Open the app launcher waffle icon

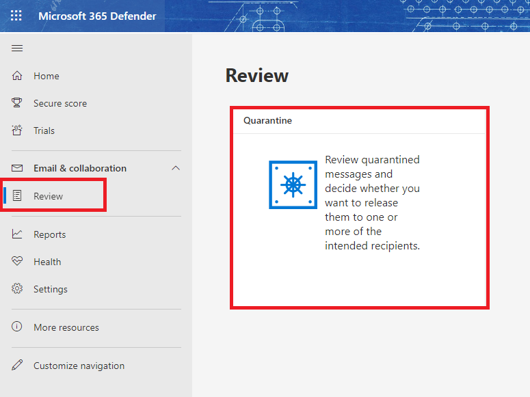pyautogui.click(x=16, y=16)
